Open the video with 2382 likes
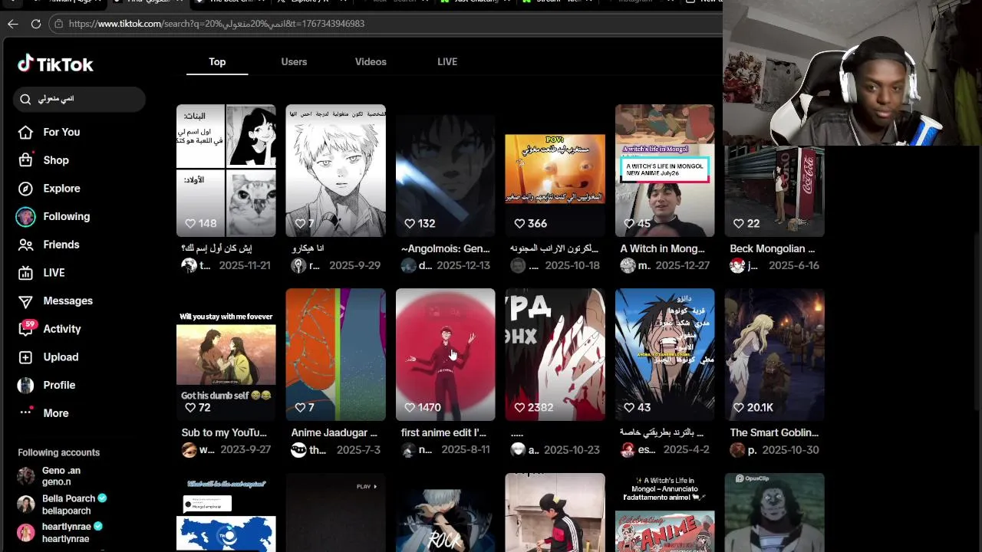 555,354
